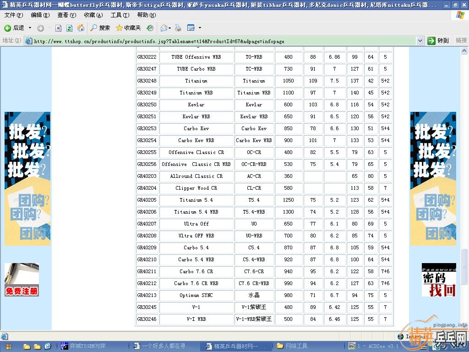This screenshot has width=469, height=352.
Task: Expand the address bar dropdown
Action: 420,41
